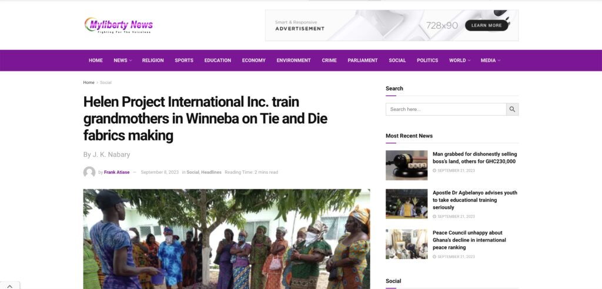Click the grandmothers training article image

(x=226, y=238)
